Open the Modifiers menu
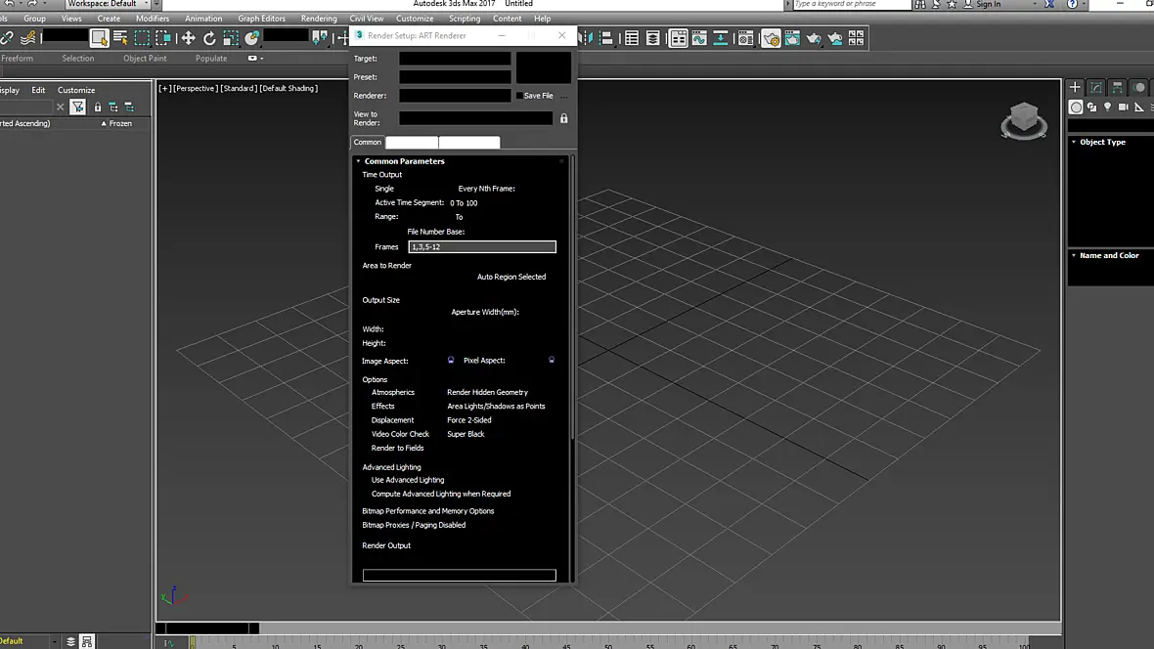 153,19
